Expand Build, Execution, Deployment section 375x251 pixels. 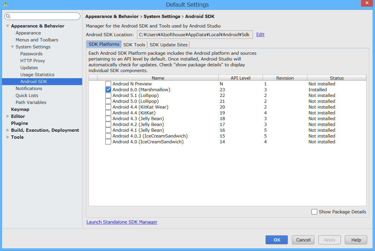coord(8,130)
